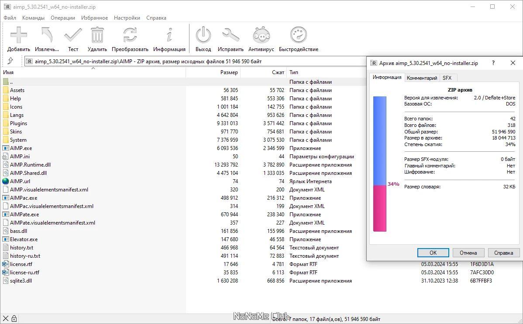
Task: Click the lock icon in status bar
Action: point(14,319)
